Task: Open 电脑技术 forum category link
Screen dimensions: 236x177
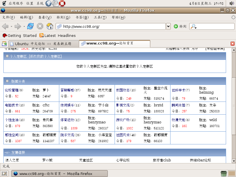Action: click(x=12, y=105)
